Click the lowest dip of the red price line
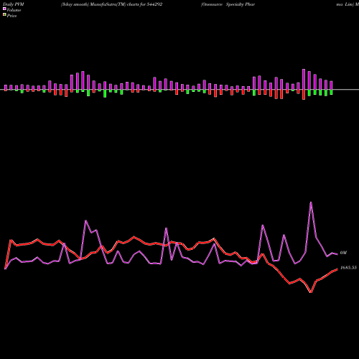Image resolution: width=359 pixels, height=359 pixels. (311, 292)
